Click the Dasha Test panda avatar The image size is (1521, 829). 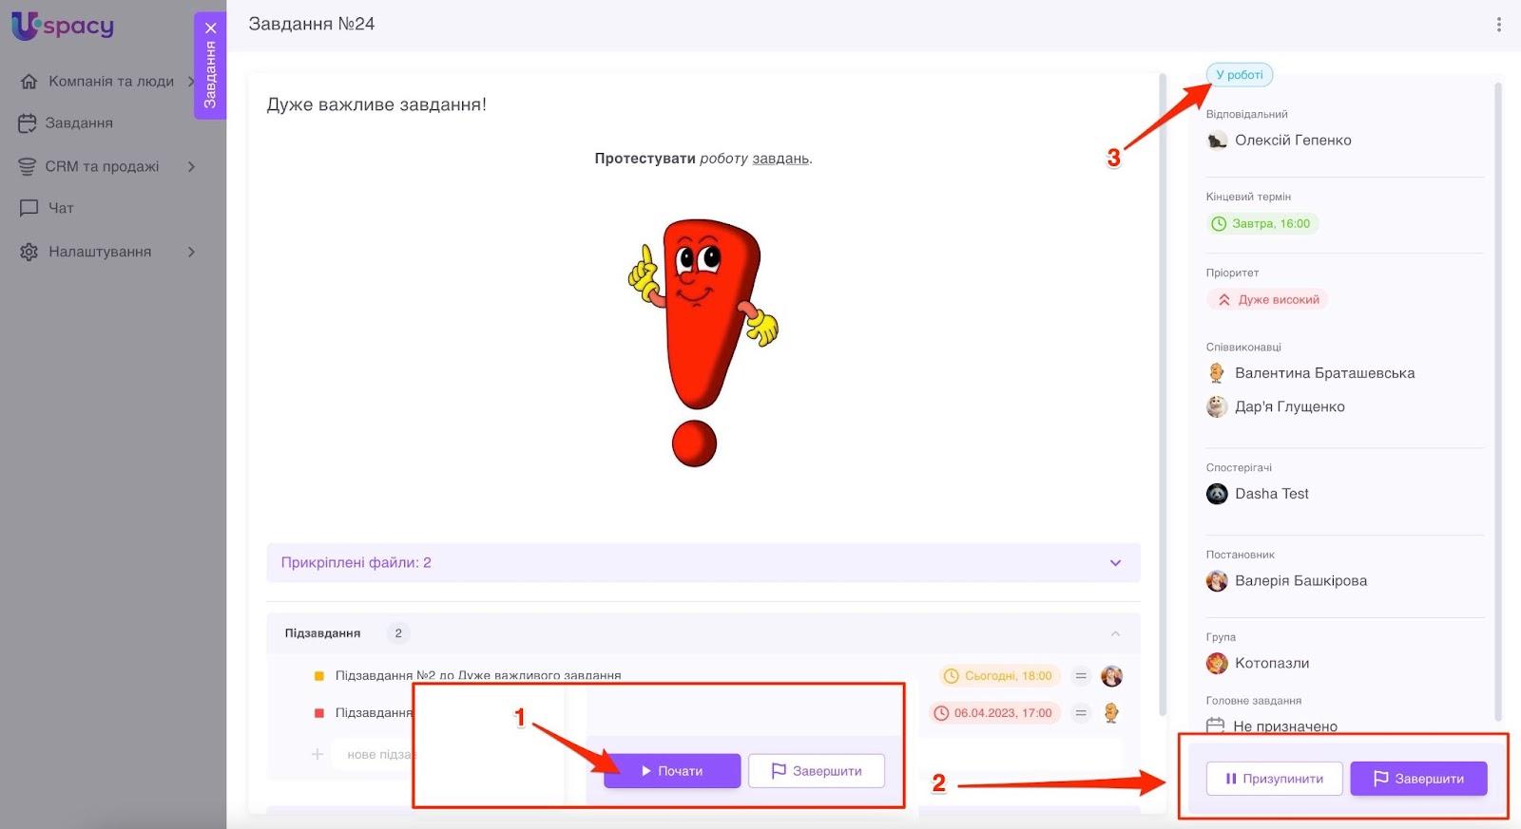1217,494
